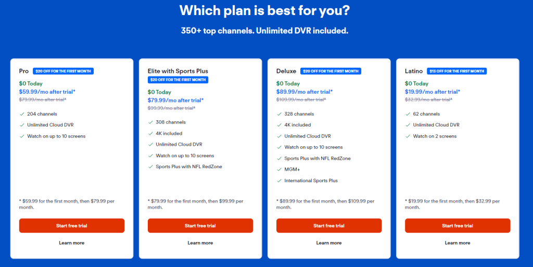Click the Latino $13 off first month badge
The width and height of the screenshot is (533, 267).
(456, 71)
